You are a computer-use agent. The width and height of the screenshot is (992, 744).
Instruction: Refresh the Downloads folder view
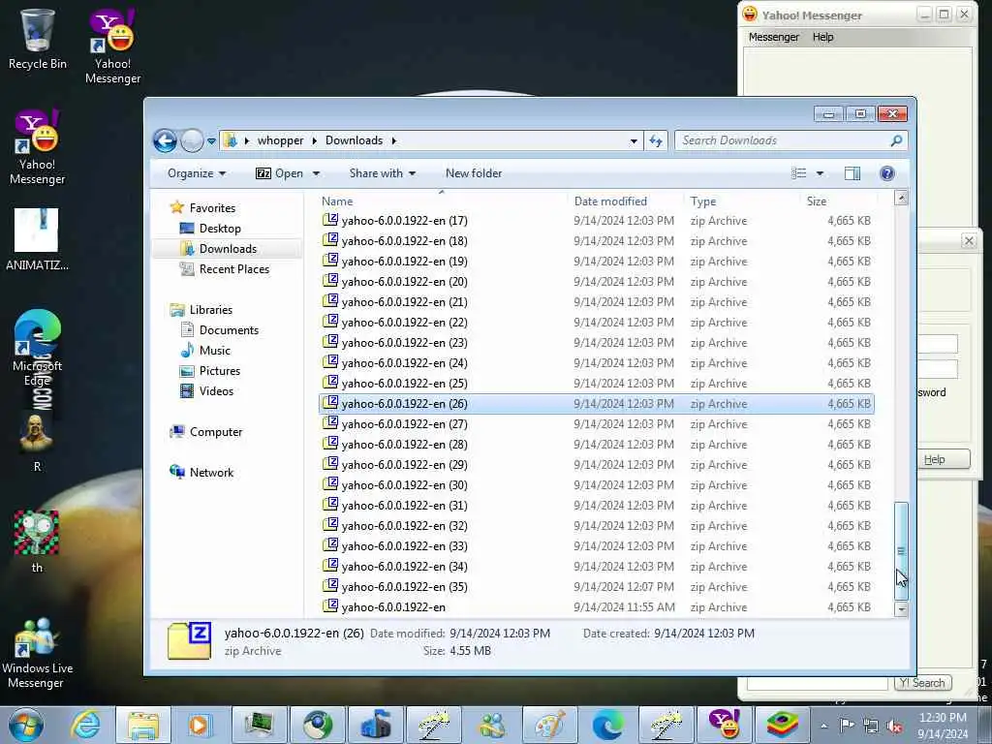click(x=656, y=140)
